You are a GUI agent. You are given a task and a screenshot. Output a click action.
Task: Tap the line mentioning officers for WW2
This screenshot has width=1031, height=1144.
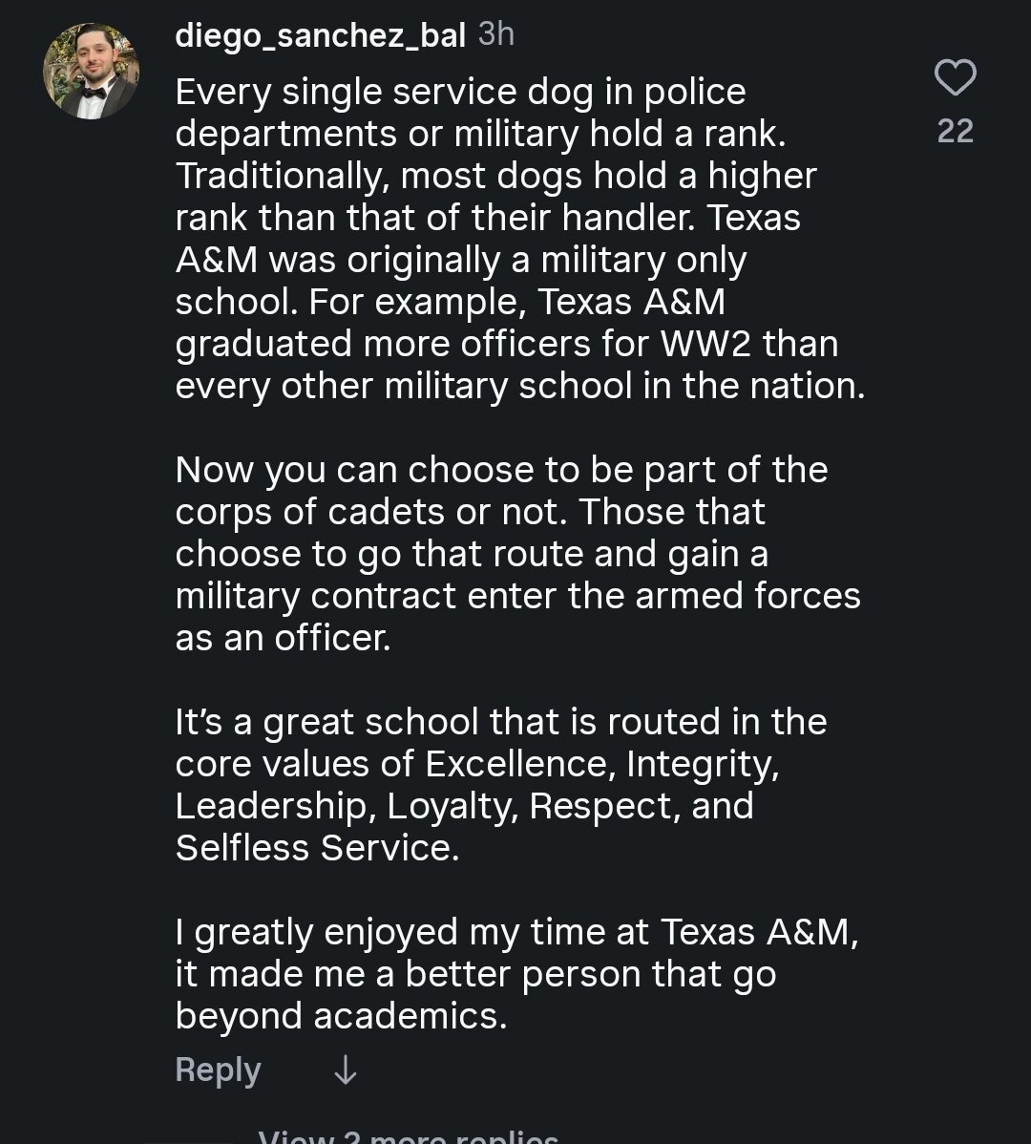point(506,344)
